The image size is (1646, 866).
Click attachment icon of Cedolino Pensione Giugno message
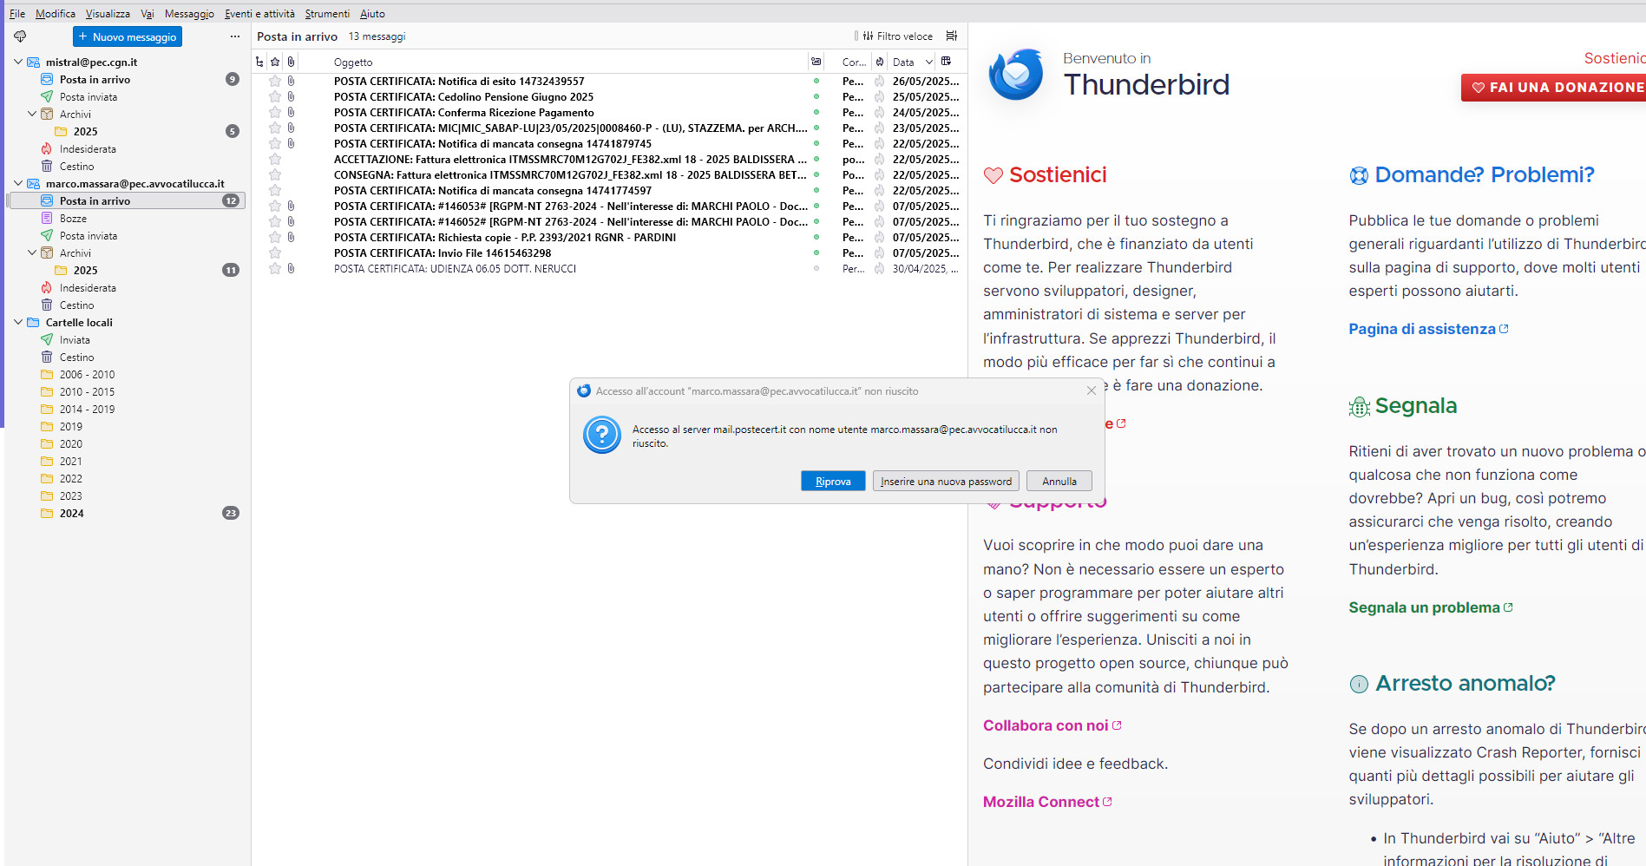(x=291, y=97)
